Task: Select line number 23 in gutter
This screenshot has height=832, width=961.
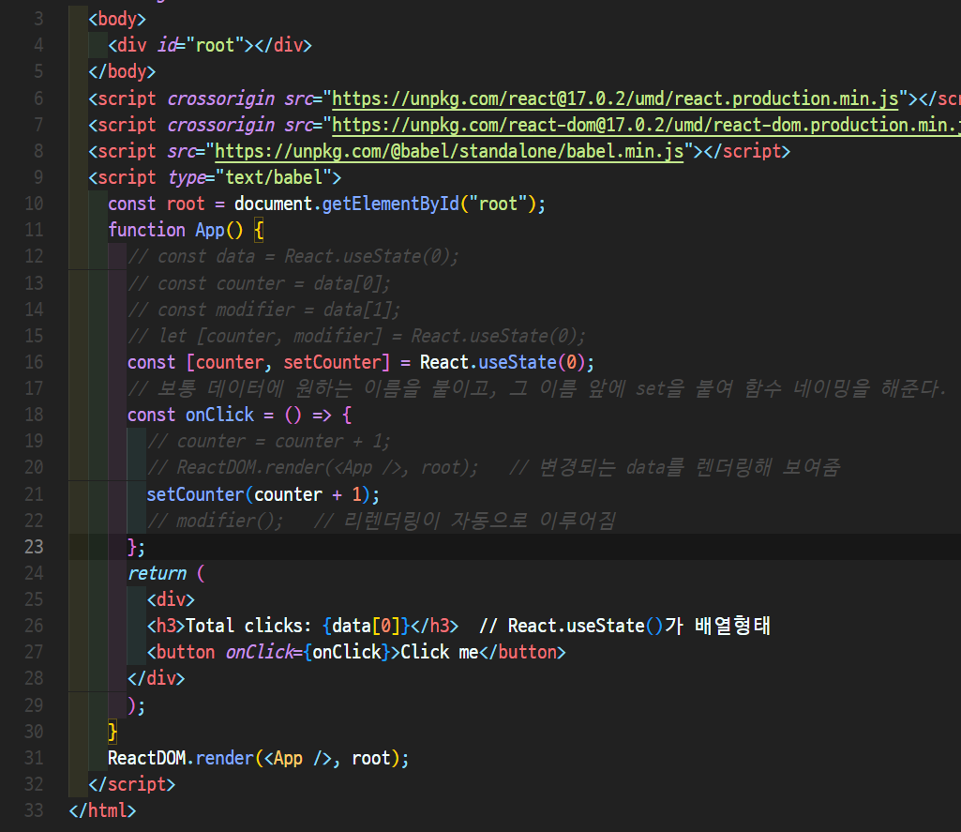Action: [34, 547]
